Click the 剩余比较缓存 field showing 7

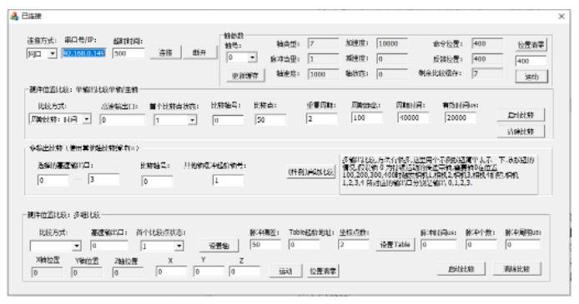click(x=487, y=73)
